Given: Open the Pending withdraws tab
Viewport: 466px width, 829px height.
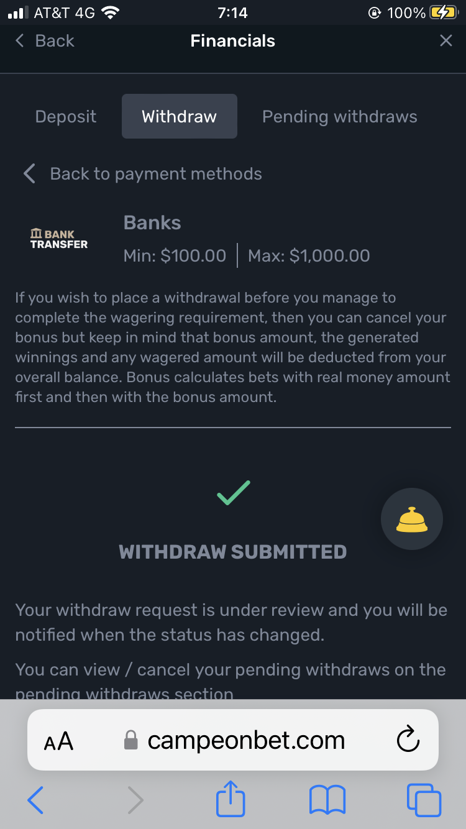Looking at the screenshot, I should (x=339, y=116).
